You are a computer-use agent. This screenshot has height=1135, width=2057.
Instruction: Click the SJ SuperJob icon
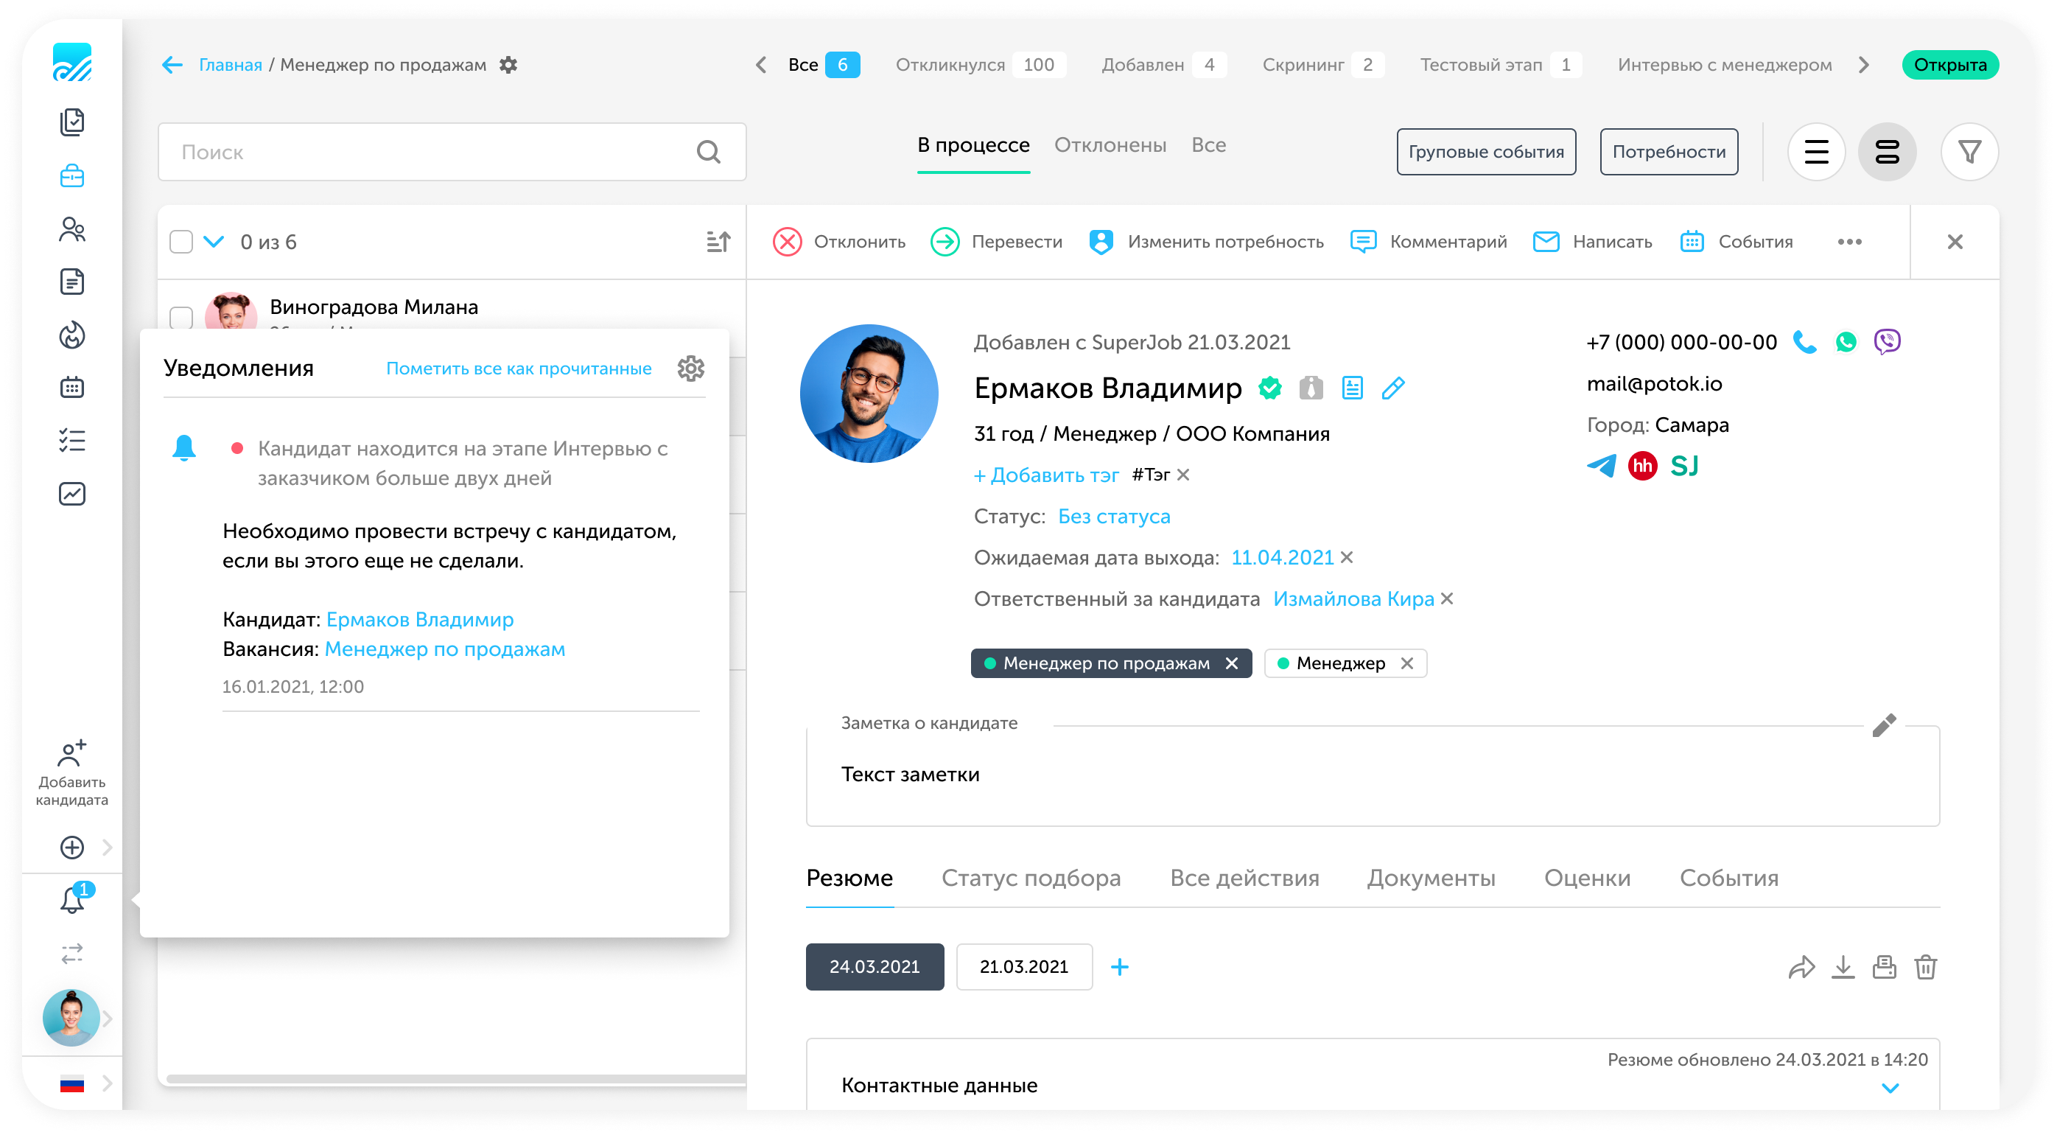[1684, 466]
